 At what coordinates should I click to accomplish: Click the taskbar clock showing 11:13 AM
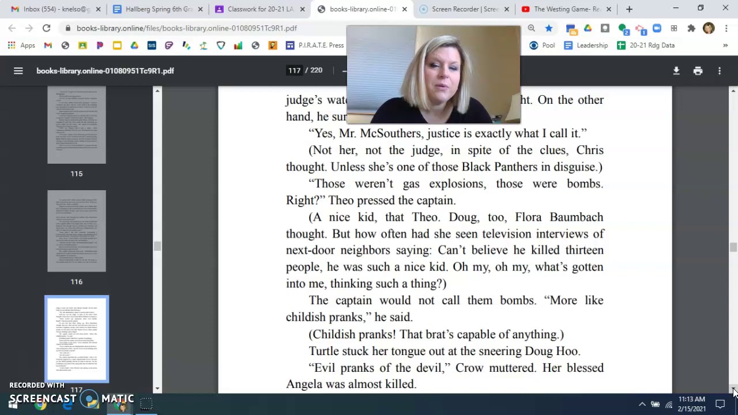click(692, 403)
